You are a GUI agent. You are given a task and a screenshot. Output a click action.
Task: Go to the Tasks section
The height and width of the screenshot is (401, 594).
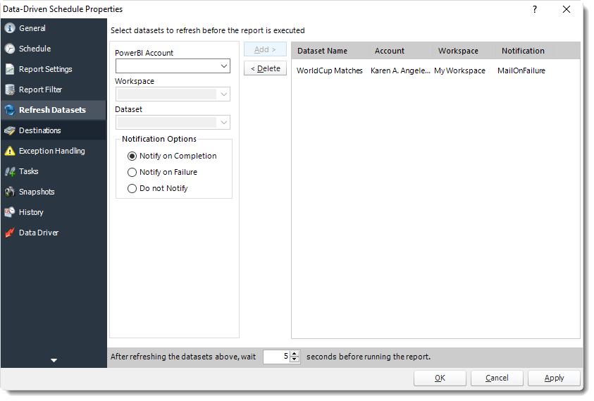[x=54, y=171]
